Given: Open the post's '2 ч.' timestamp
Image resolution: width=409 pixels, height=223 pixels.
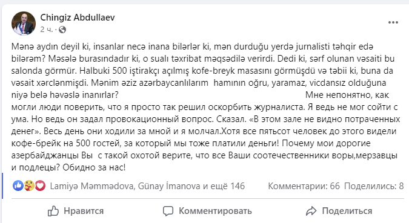Looking at the screenshot, I should (x=47, y=30).
